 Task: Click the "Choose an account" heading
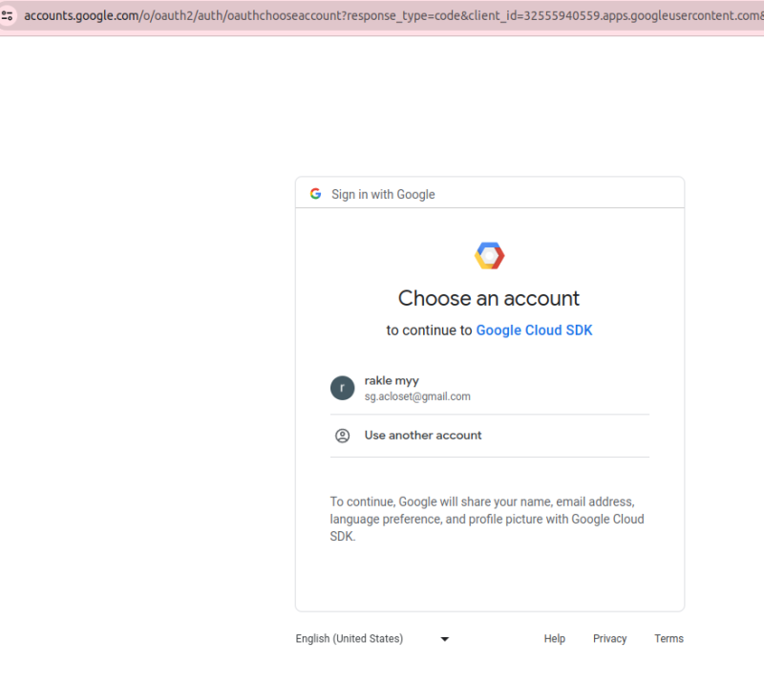[x=489, y=298]
